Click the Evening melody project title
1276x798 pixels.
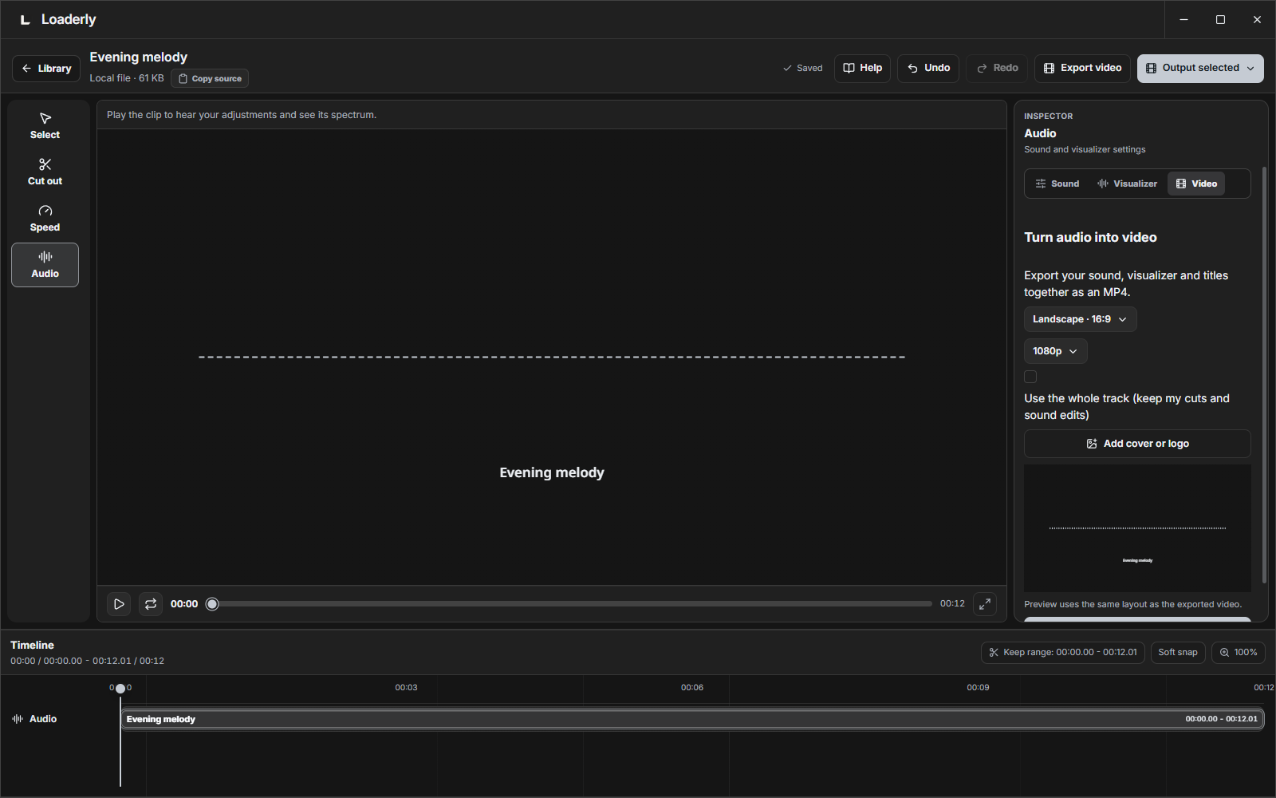[x=139, y=57]
